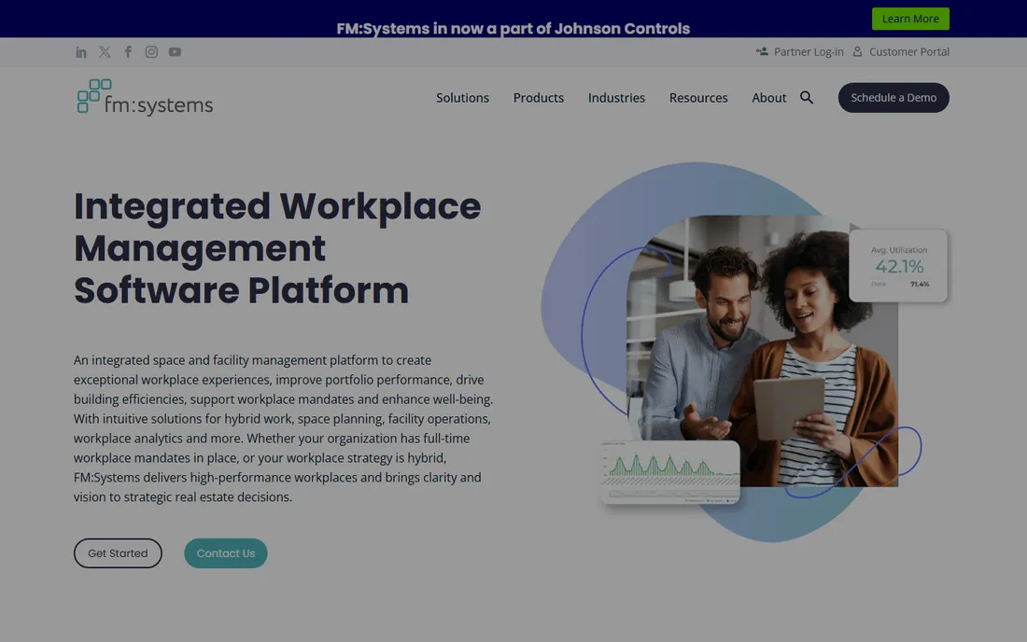Click the fm:systems logo
This screenshot has height=642, width=1027.
[145, 97]
